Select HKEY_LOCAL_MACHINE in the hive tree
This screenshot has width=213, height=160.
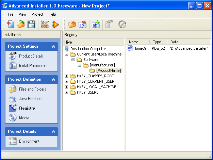coord(96,87)
